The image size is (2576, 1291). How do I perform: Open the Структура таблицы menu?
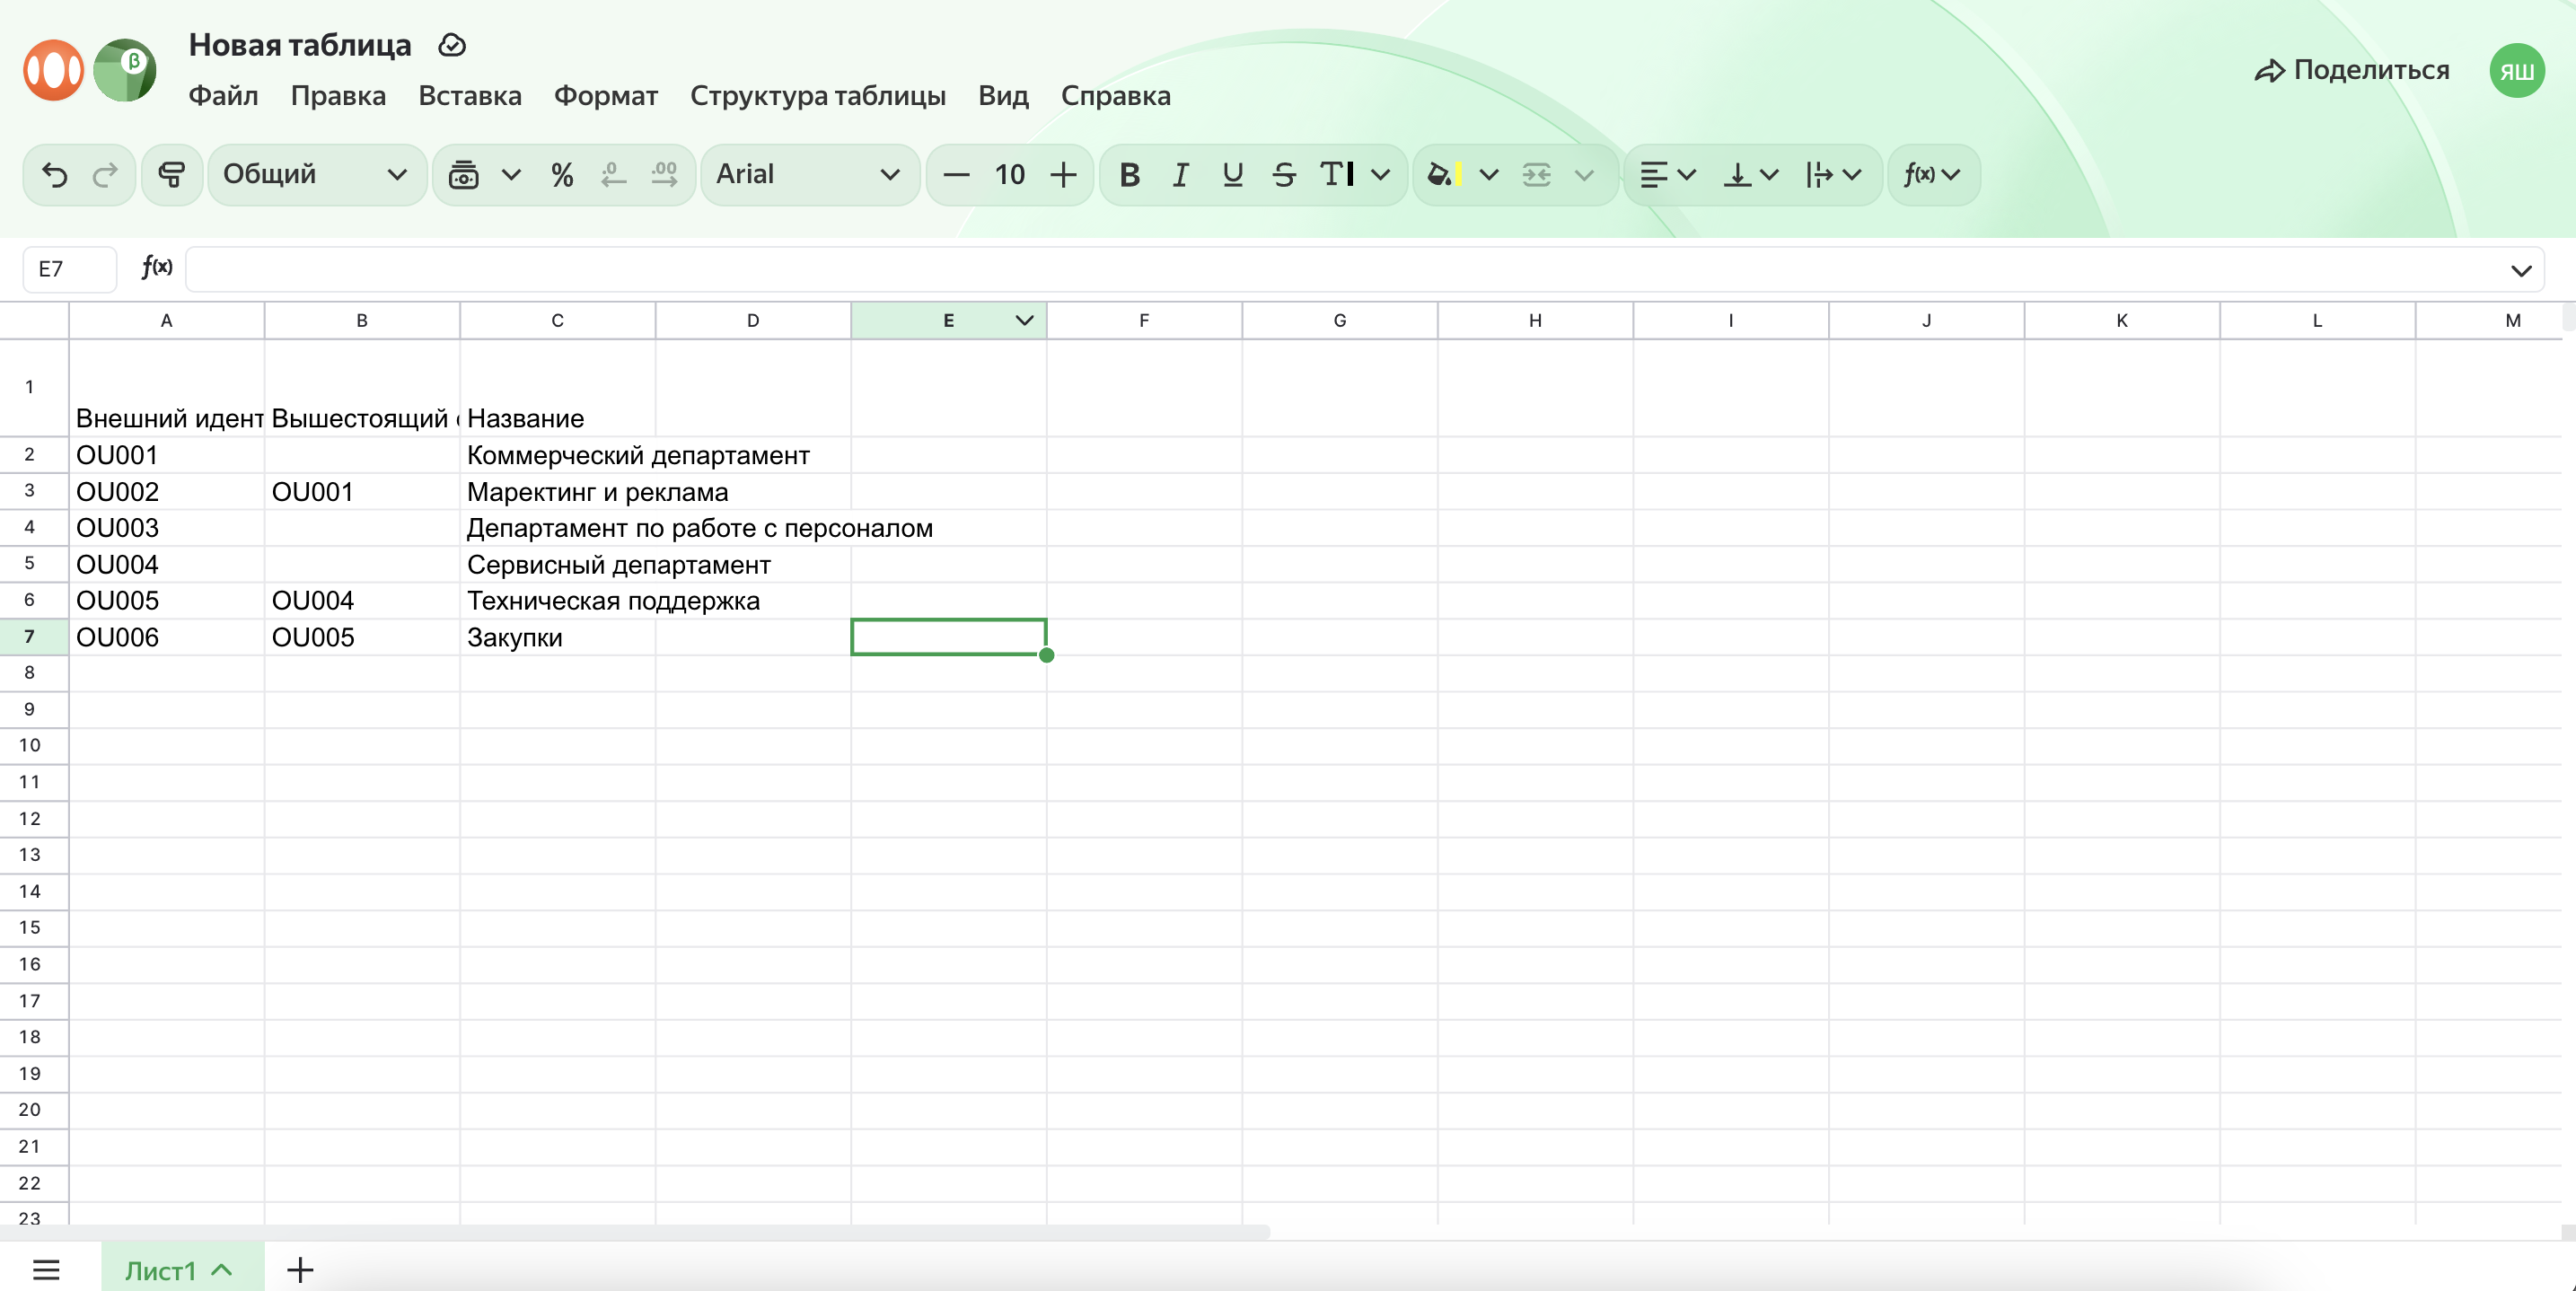pyautogui.click(x=817, y=96)
